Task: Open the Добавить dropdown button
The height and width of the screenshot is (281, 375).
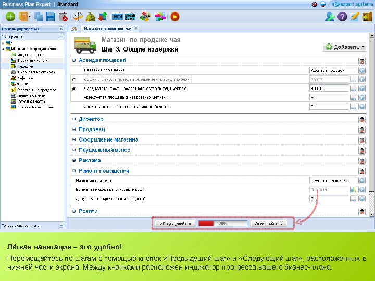Action: tap(344, 47)
